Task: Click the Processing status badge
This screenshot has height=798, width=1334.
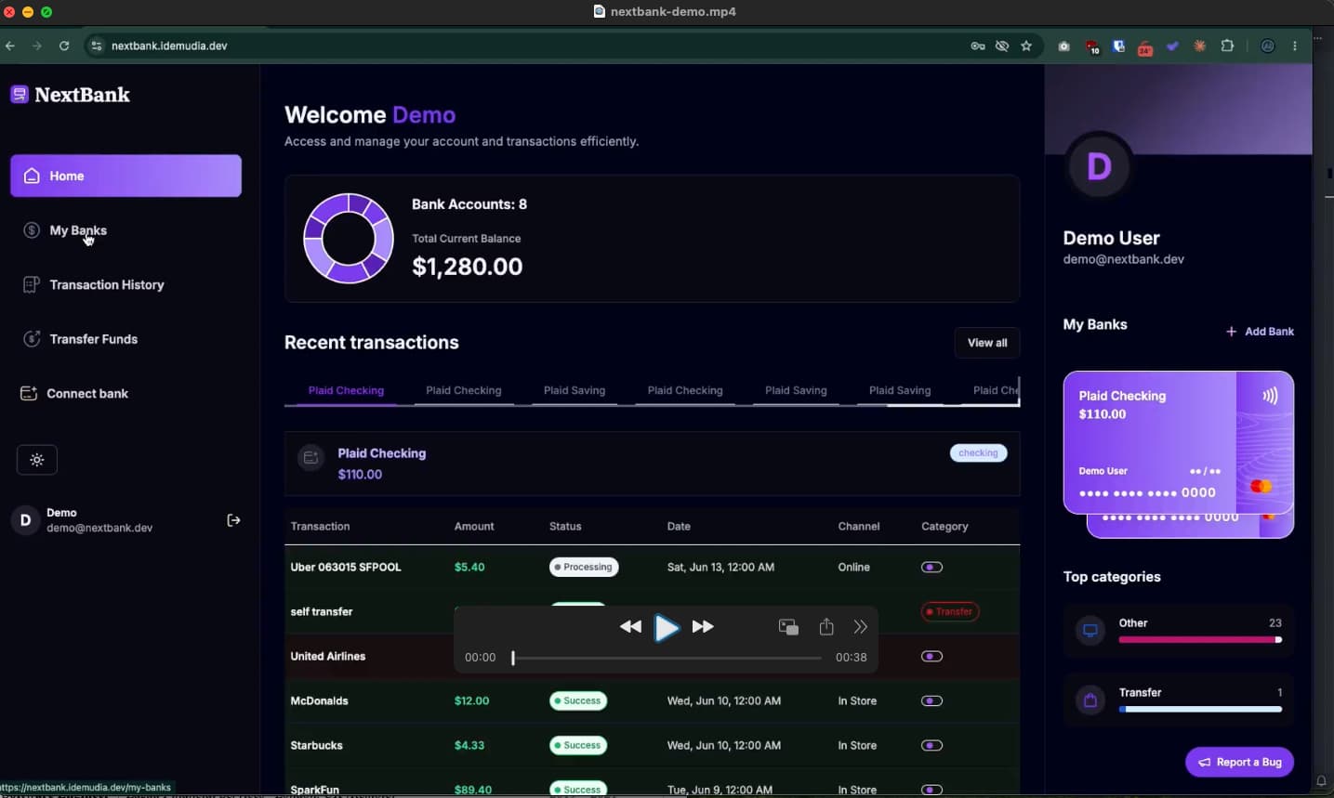Action: (584, 567)
